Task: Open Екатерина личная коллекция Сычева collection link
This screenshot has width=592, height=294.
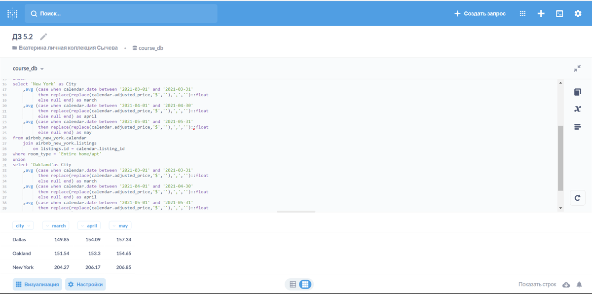Action: click(68, 48)
